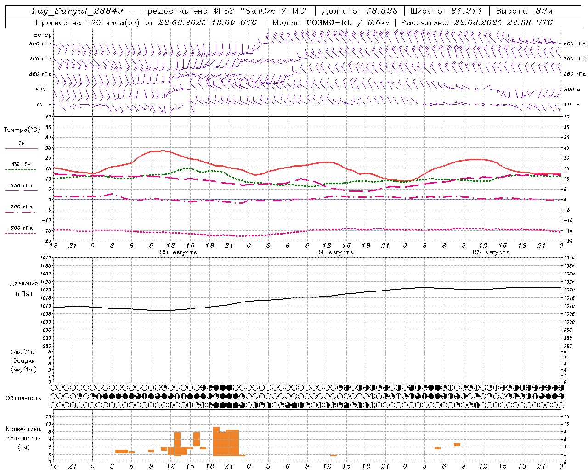588x470 pixels.
Task: Click the Долгота: 73.523 value
Action: [x=360, y=11]
